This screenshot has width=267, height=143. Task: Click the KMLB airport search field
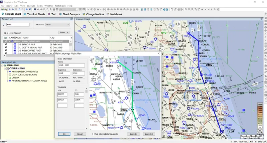click(x=18, y=25)
